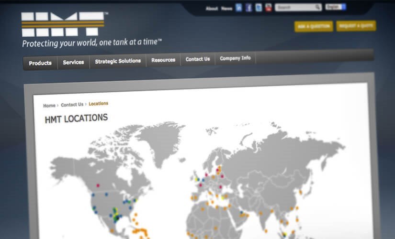Click the Request a Quote button
The width and height of the screenshot is (395, 239).
(x=356, y=26)
